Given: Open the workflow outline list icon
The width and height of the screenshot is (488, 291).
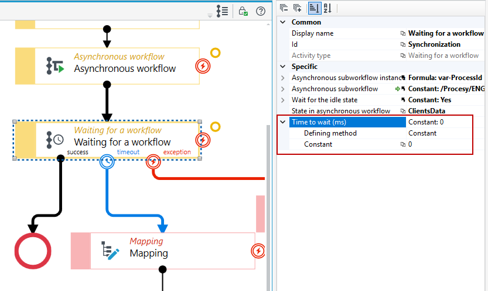Looking at the screenshot, I should [222, 11].
